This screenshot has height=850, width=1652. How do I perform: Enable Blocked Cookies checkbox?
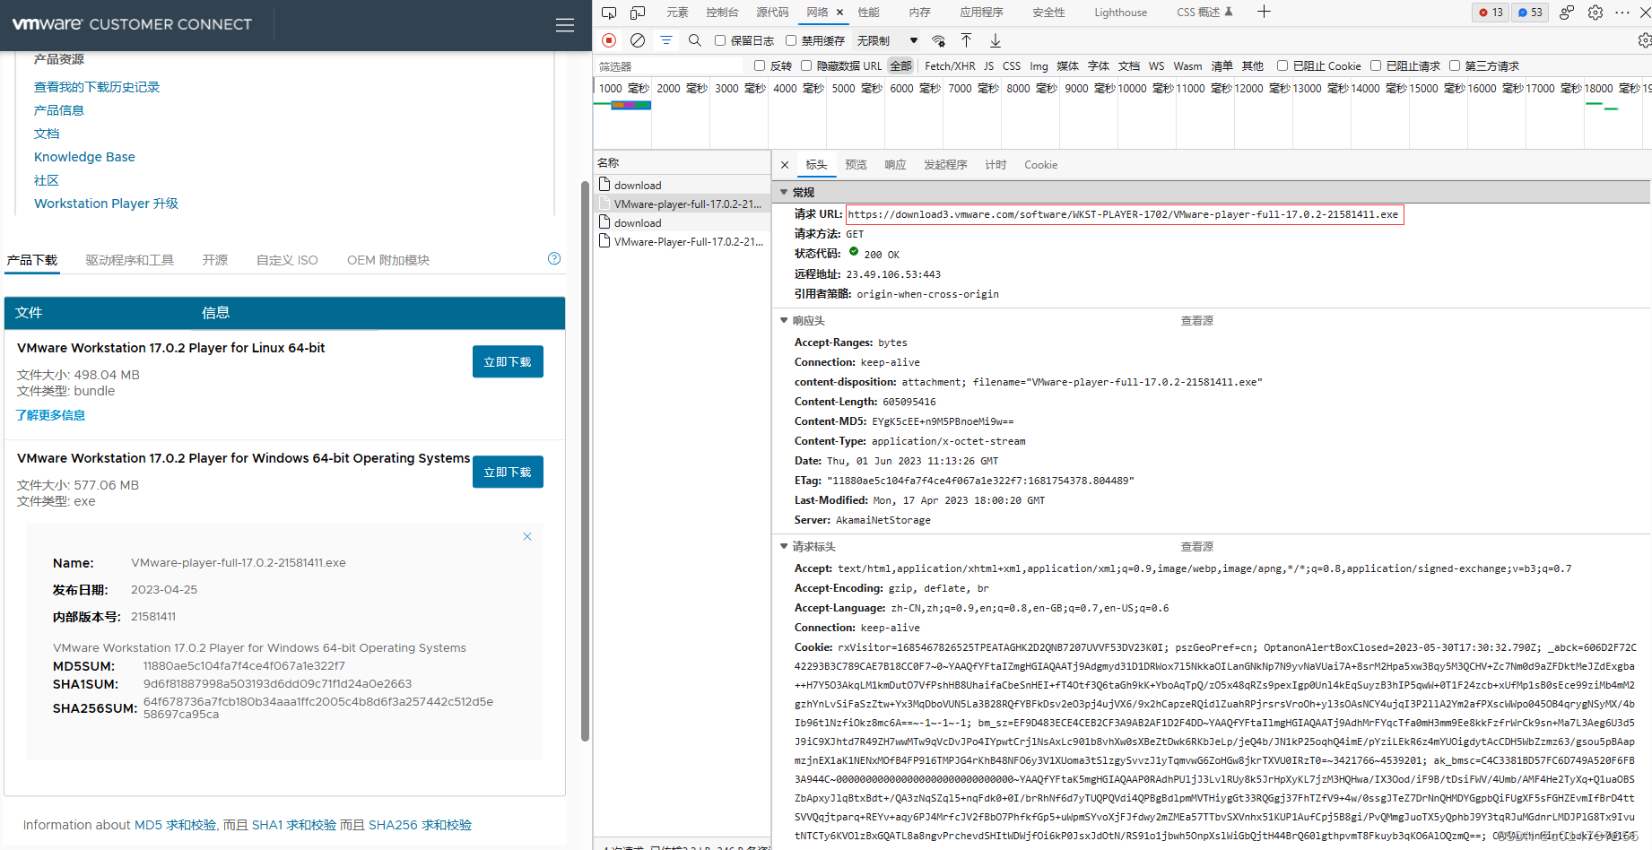coord(1282,65)
